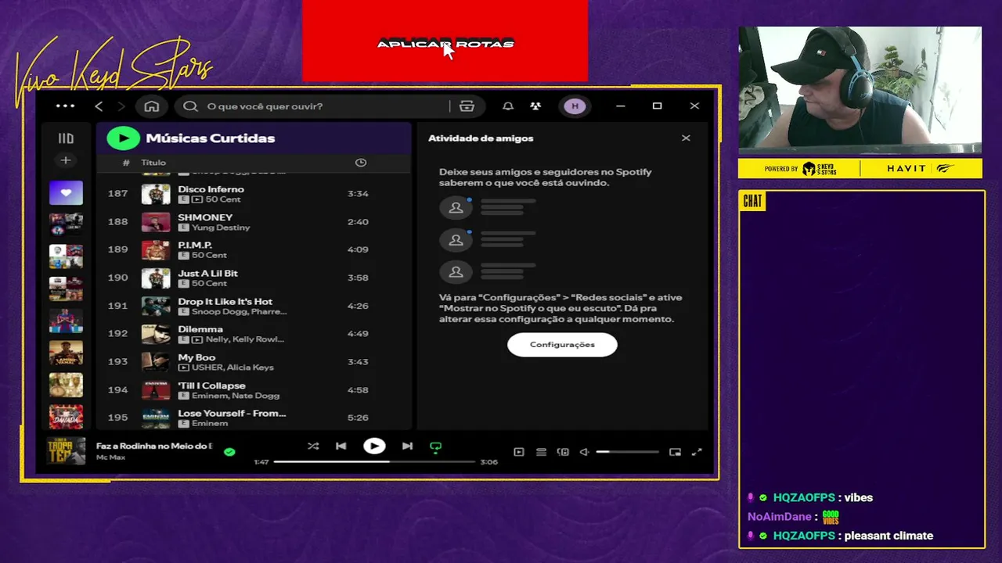Open the Liked Songs heart playlist
1002x563 pixels.
(x=66, y=192)
